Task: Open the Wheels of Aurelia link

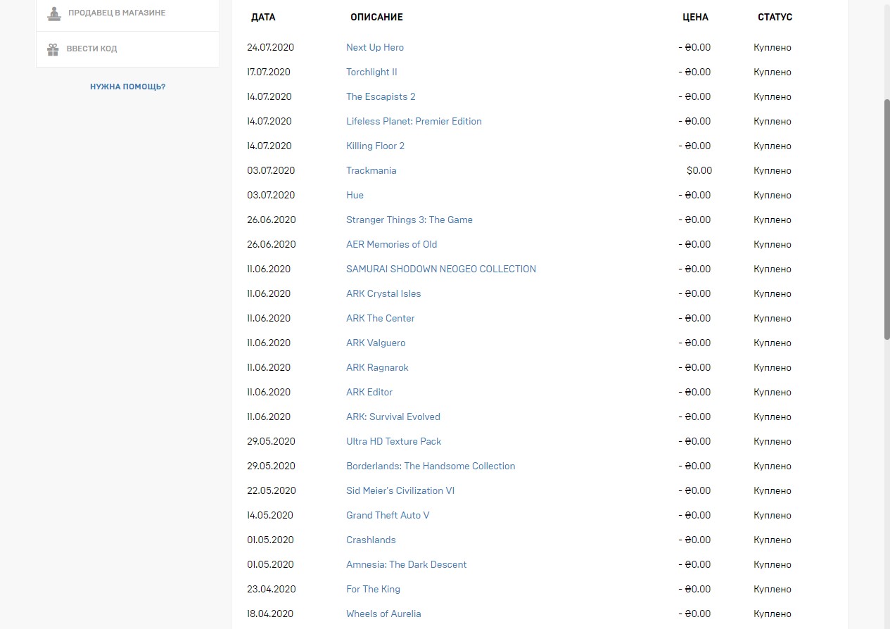Action: tap(383, 614)
